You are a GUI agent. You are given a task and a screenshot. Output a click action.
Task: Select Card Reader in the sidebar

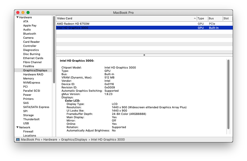coord(32,42)
